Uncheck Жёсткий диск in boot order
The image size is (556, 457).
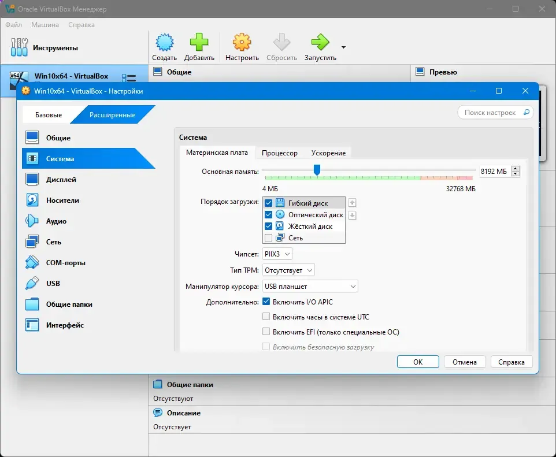click(x=268, y=226)
